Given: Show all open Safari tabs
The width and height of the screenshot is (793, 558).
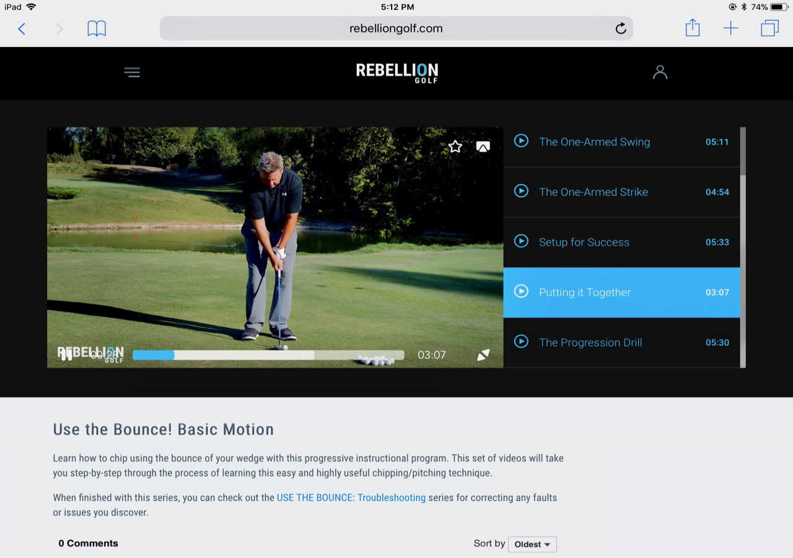Looking at the screenshot, I should point(770,28).
